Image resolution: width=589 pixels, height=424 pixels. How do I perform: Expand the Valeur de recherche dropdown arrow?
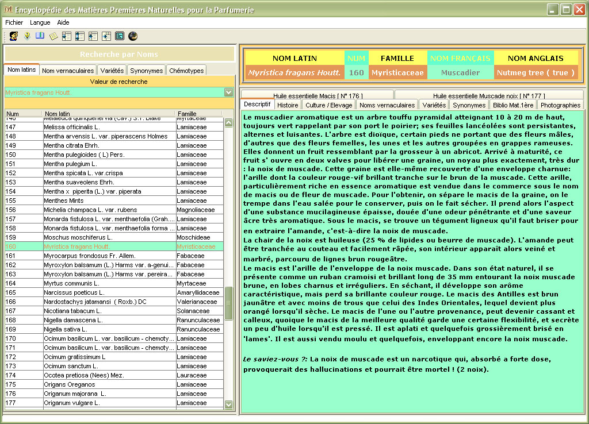(x=228, y=92)
